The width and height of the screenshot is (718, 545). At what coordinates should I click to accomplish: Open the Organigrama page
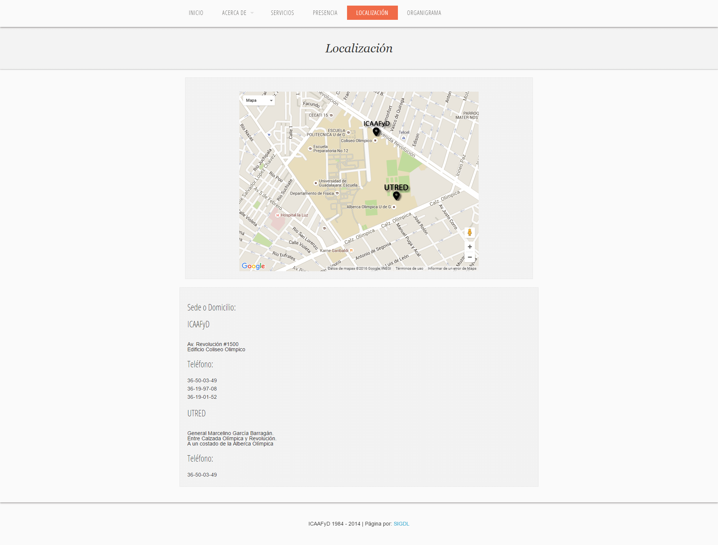[x=424, y=13]
